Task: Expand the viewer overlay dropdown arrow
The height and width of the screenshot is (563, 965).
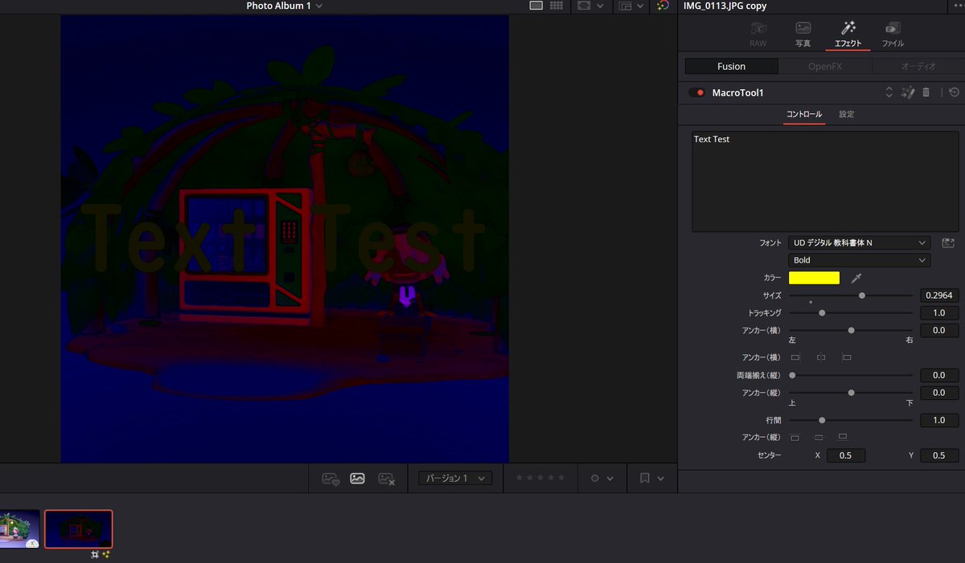Action: tap(602, 6)
